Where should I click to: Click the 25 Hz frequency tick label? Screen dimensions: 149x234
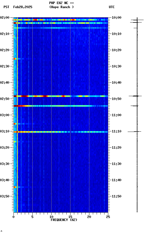pos(108,217)
